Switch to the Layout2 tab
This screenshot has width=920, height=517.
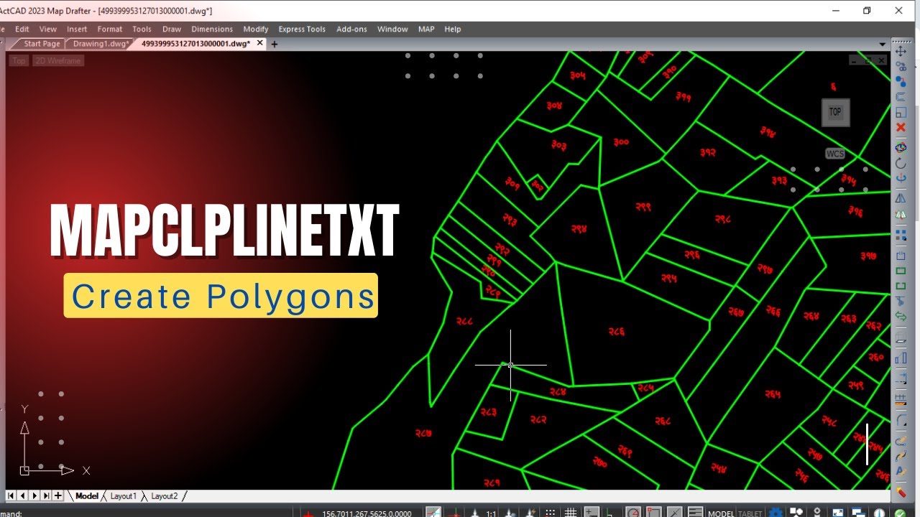[164, 495]
